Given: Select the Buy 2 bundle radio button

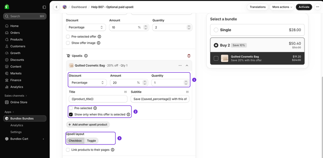Looking at the screenshot, I should 216,45.
